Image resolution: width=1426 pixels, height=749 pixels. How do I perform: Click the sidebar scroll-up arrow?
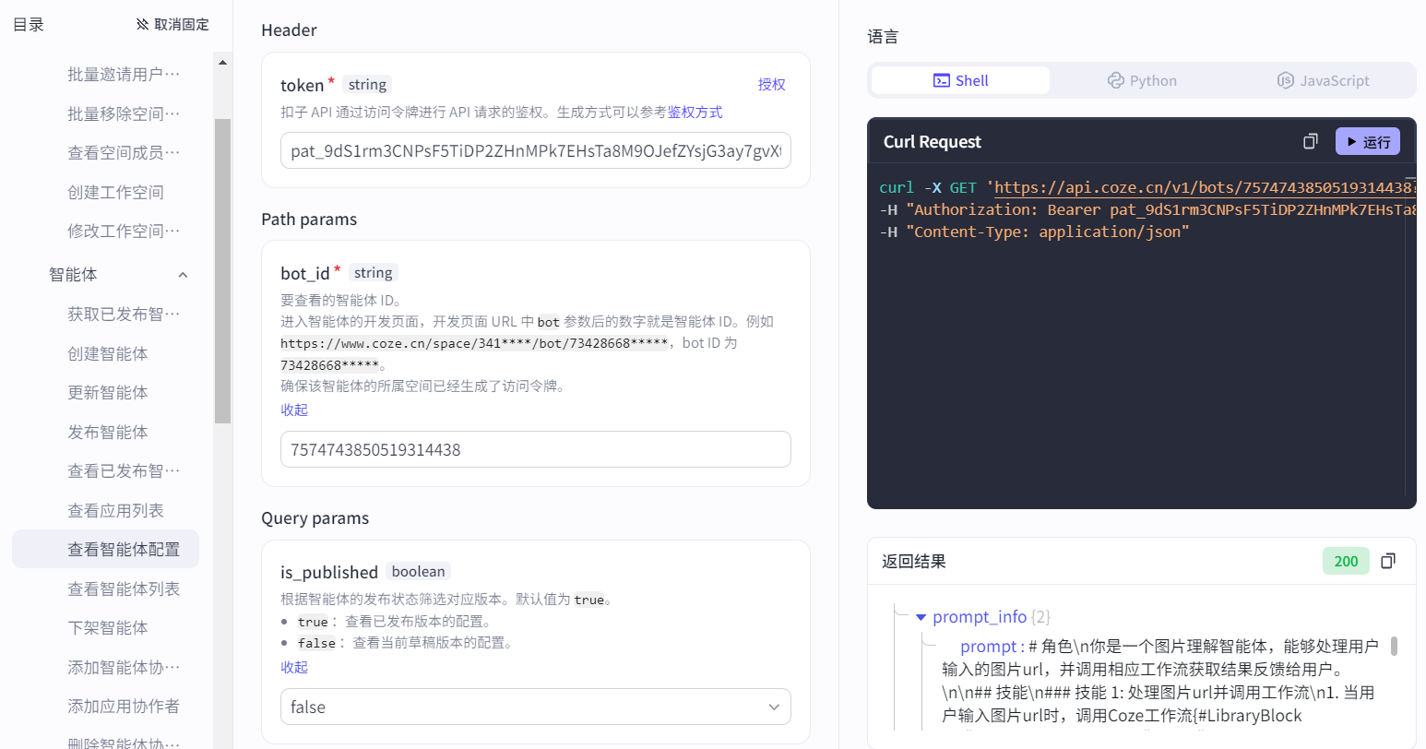point(222,62)
